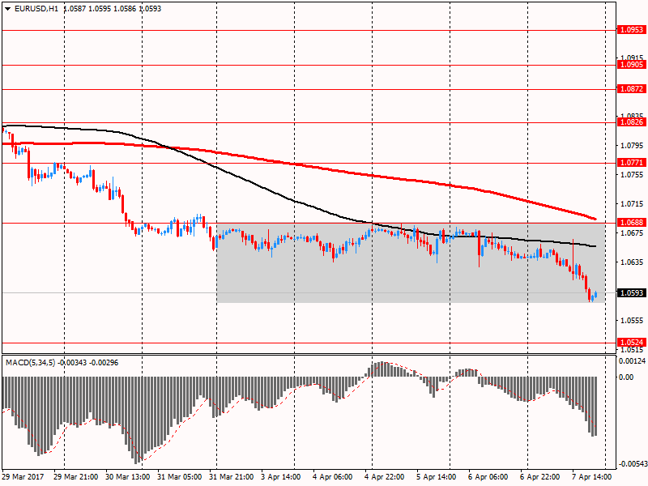The height and width of the screenshot is (486, 648).
Task: Click the 1.0635 price axis value
Action: tap(633, 262)
